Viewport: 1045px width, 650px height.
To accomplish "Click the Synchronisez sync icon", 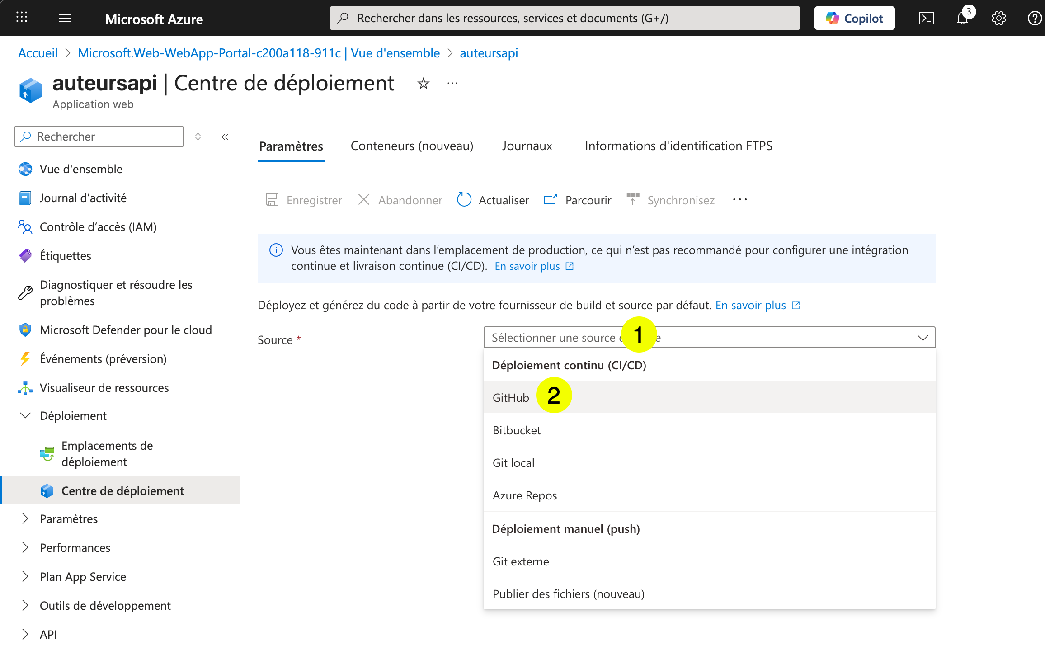I will [632, 199].
